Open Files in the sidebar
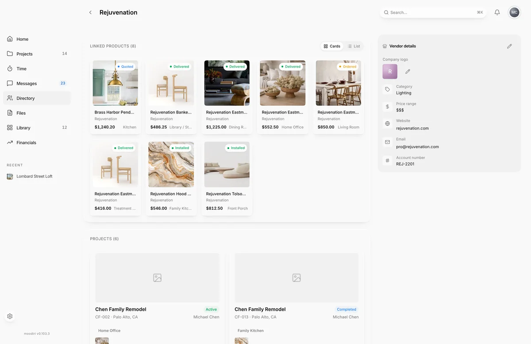 (37, 113)
